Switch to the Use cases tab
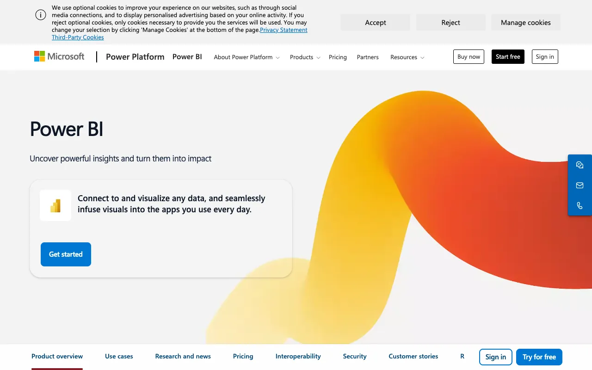 119,356
